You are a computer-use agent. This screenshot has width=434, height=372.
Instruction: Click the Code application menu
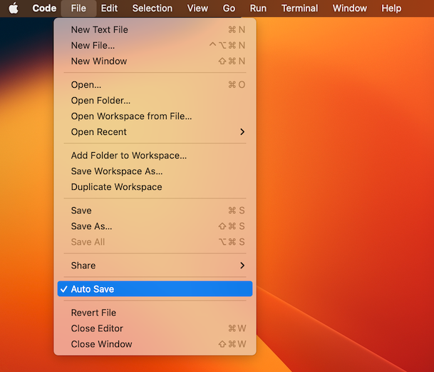[x=44, y=9]
